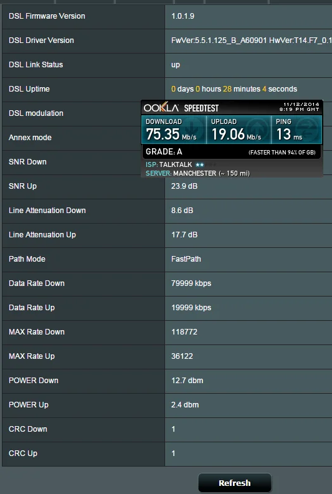Image resolution: width=332 pixels, height=494 pixels.
Task: Click the CRC Down label
Action: [28, 429]
